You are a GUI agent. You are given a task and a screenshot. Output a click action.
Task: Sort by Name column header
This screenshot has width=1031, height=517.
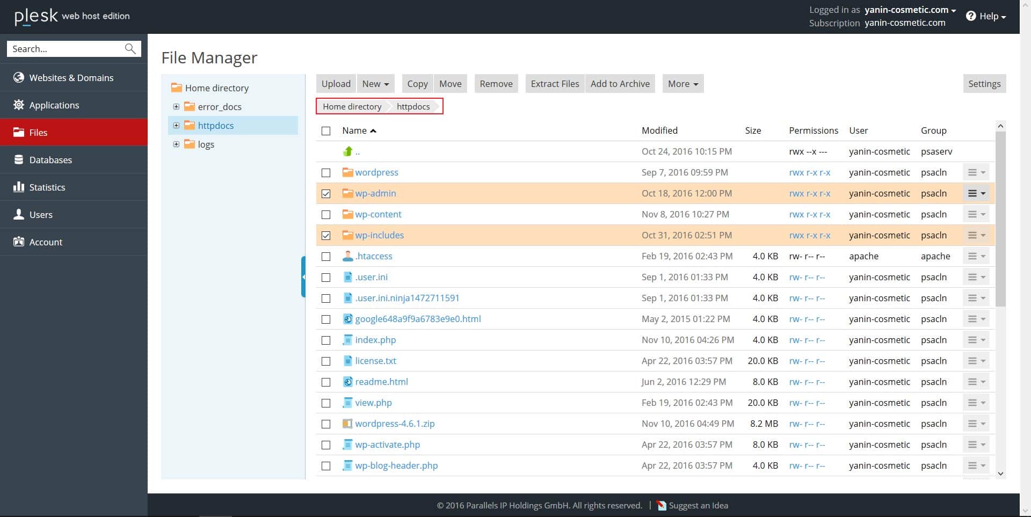[359, 130]
